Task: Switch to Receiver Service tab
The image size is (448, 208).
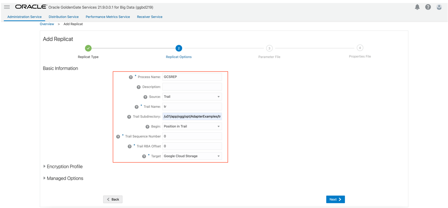Action: pos(150,17)
